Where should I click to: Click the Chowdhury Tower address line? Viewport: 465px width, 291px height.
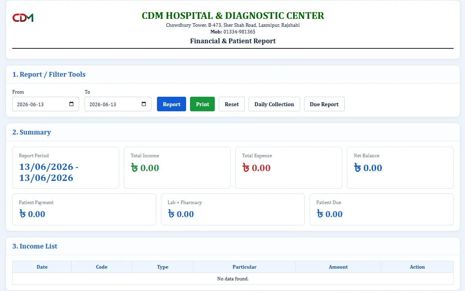(233, 25)
